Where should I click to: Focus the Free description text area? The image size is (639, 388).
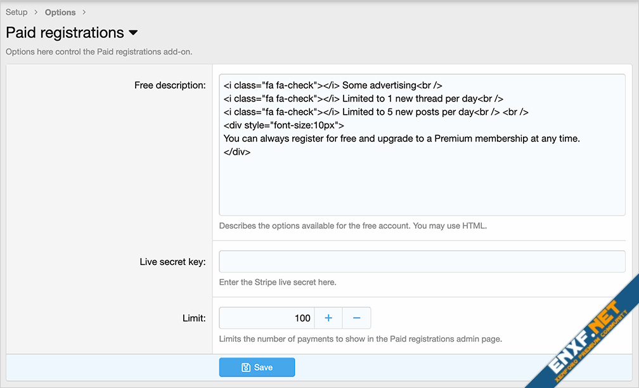pyautogui.click(x=422, y=184)
